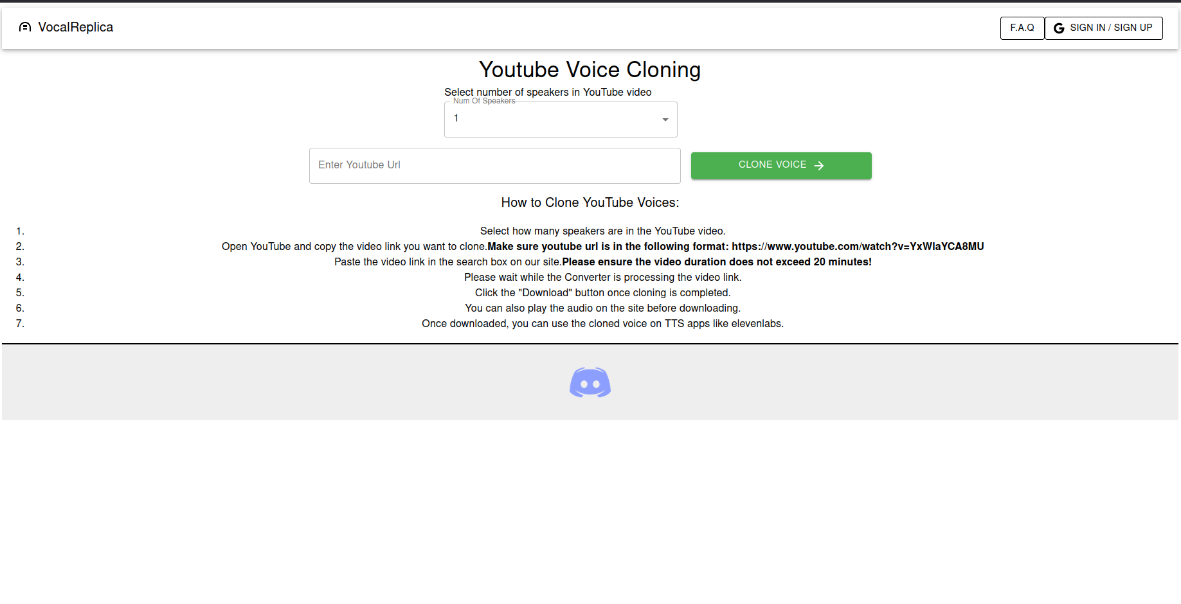Click step 'Select how many speakers are in the YouTube video.'
The height and width of the screenshot is (604, 1181).
603,231
